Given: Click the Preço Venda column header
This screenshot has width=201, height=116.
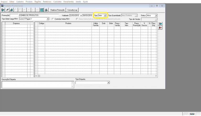Looking at the screenshot, I should click(117, 24).
